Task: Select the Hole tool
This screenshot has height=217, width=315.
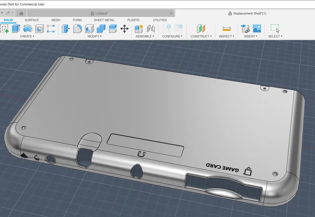Action: pos(39,29)
